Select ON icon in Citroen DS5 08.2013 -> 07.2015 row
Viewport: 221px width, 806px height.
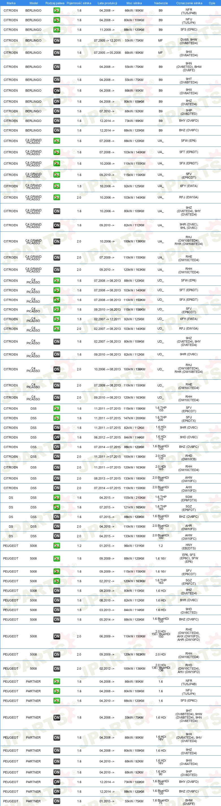57,478
